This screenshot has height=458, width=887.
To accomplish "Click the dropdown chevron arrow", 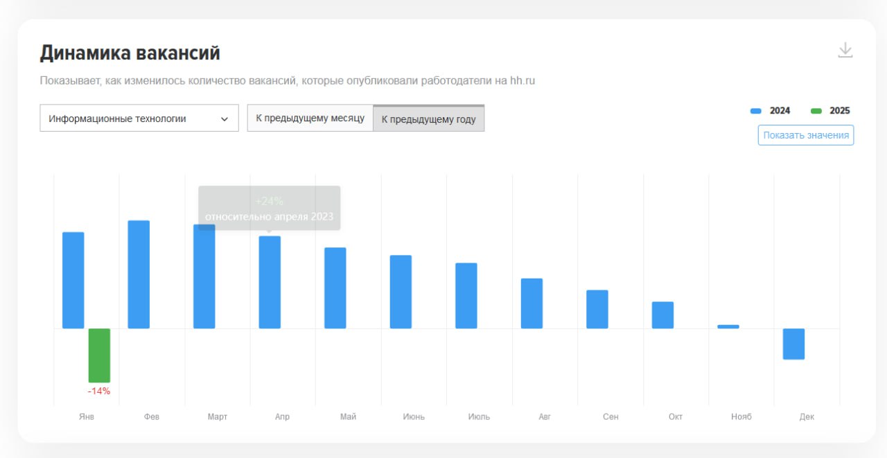I will coord(225,119).
